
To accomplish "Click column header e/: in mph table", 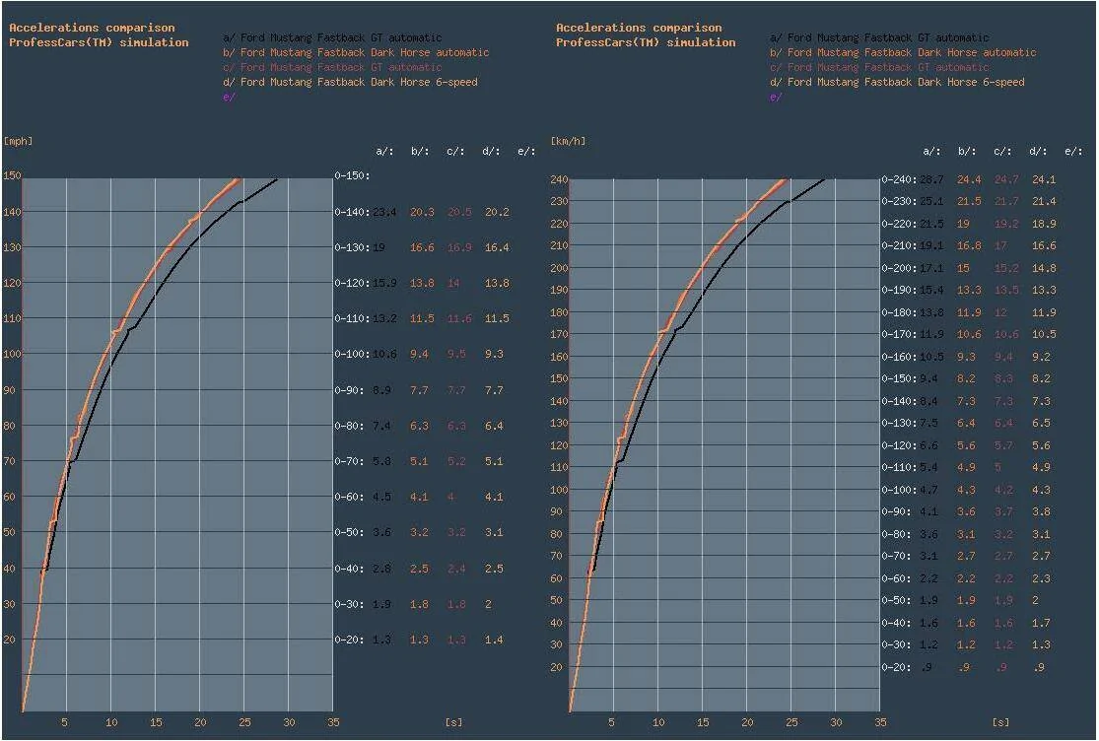I will pos(526,151).
